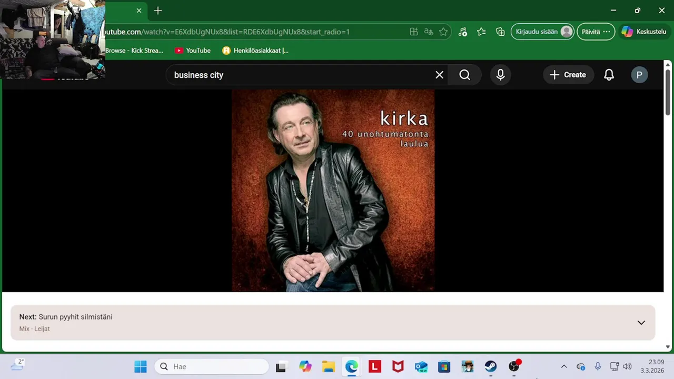Restore down the browser window
The height and width of the screenshot is (379, 674).
click(x=637, y=11)
